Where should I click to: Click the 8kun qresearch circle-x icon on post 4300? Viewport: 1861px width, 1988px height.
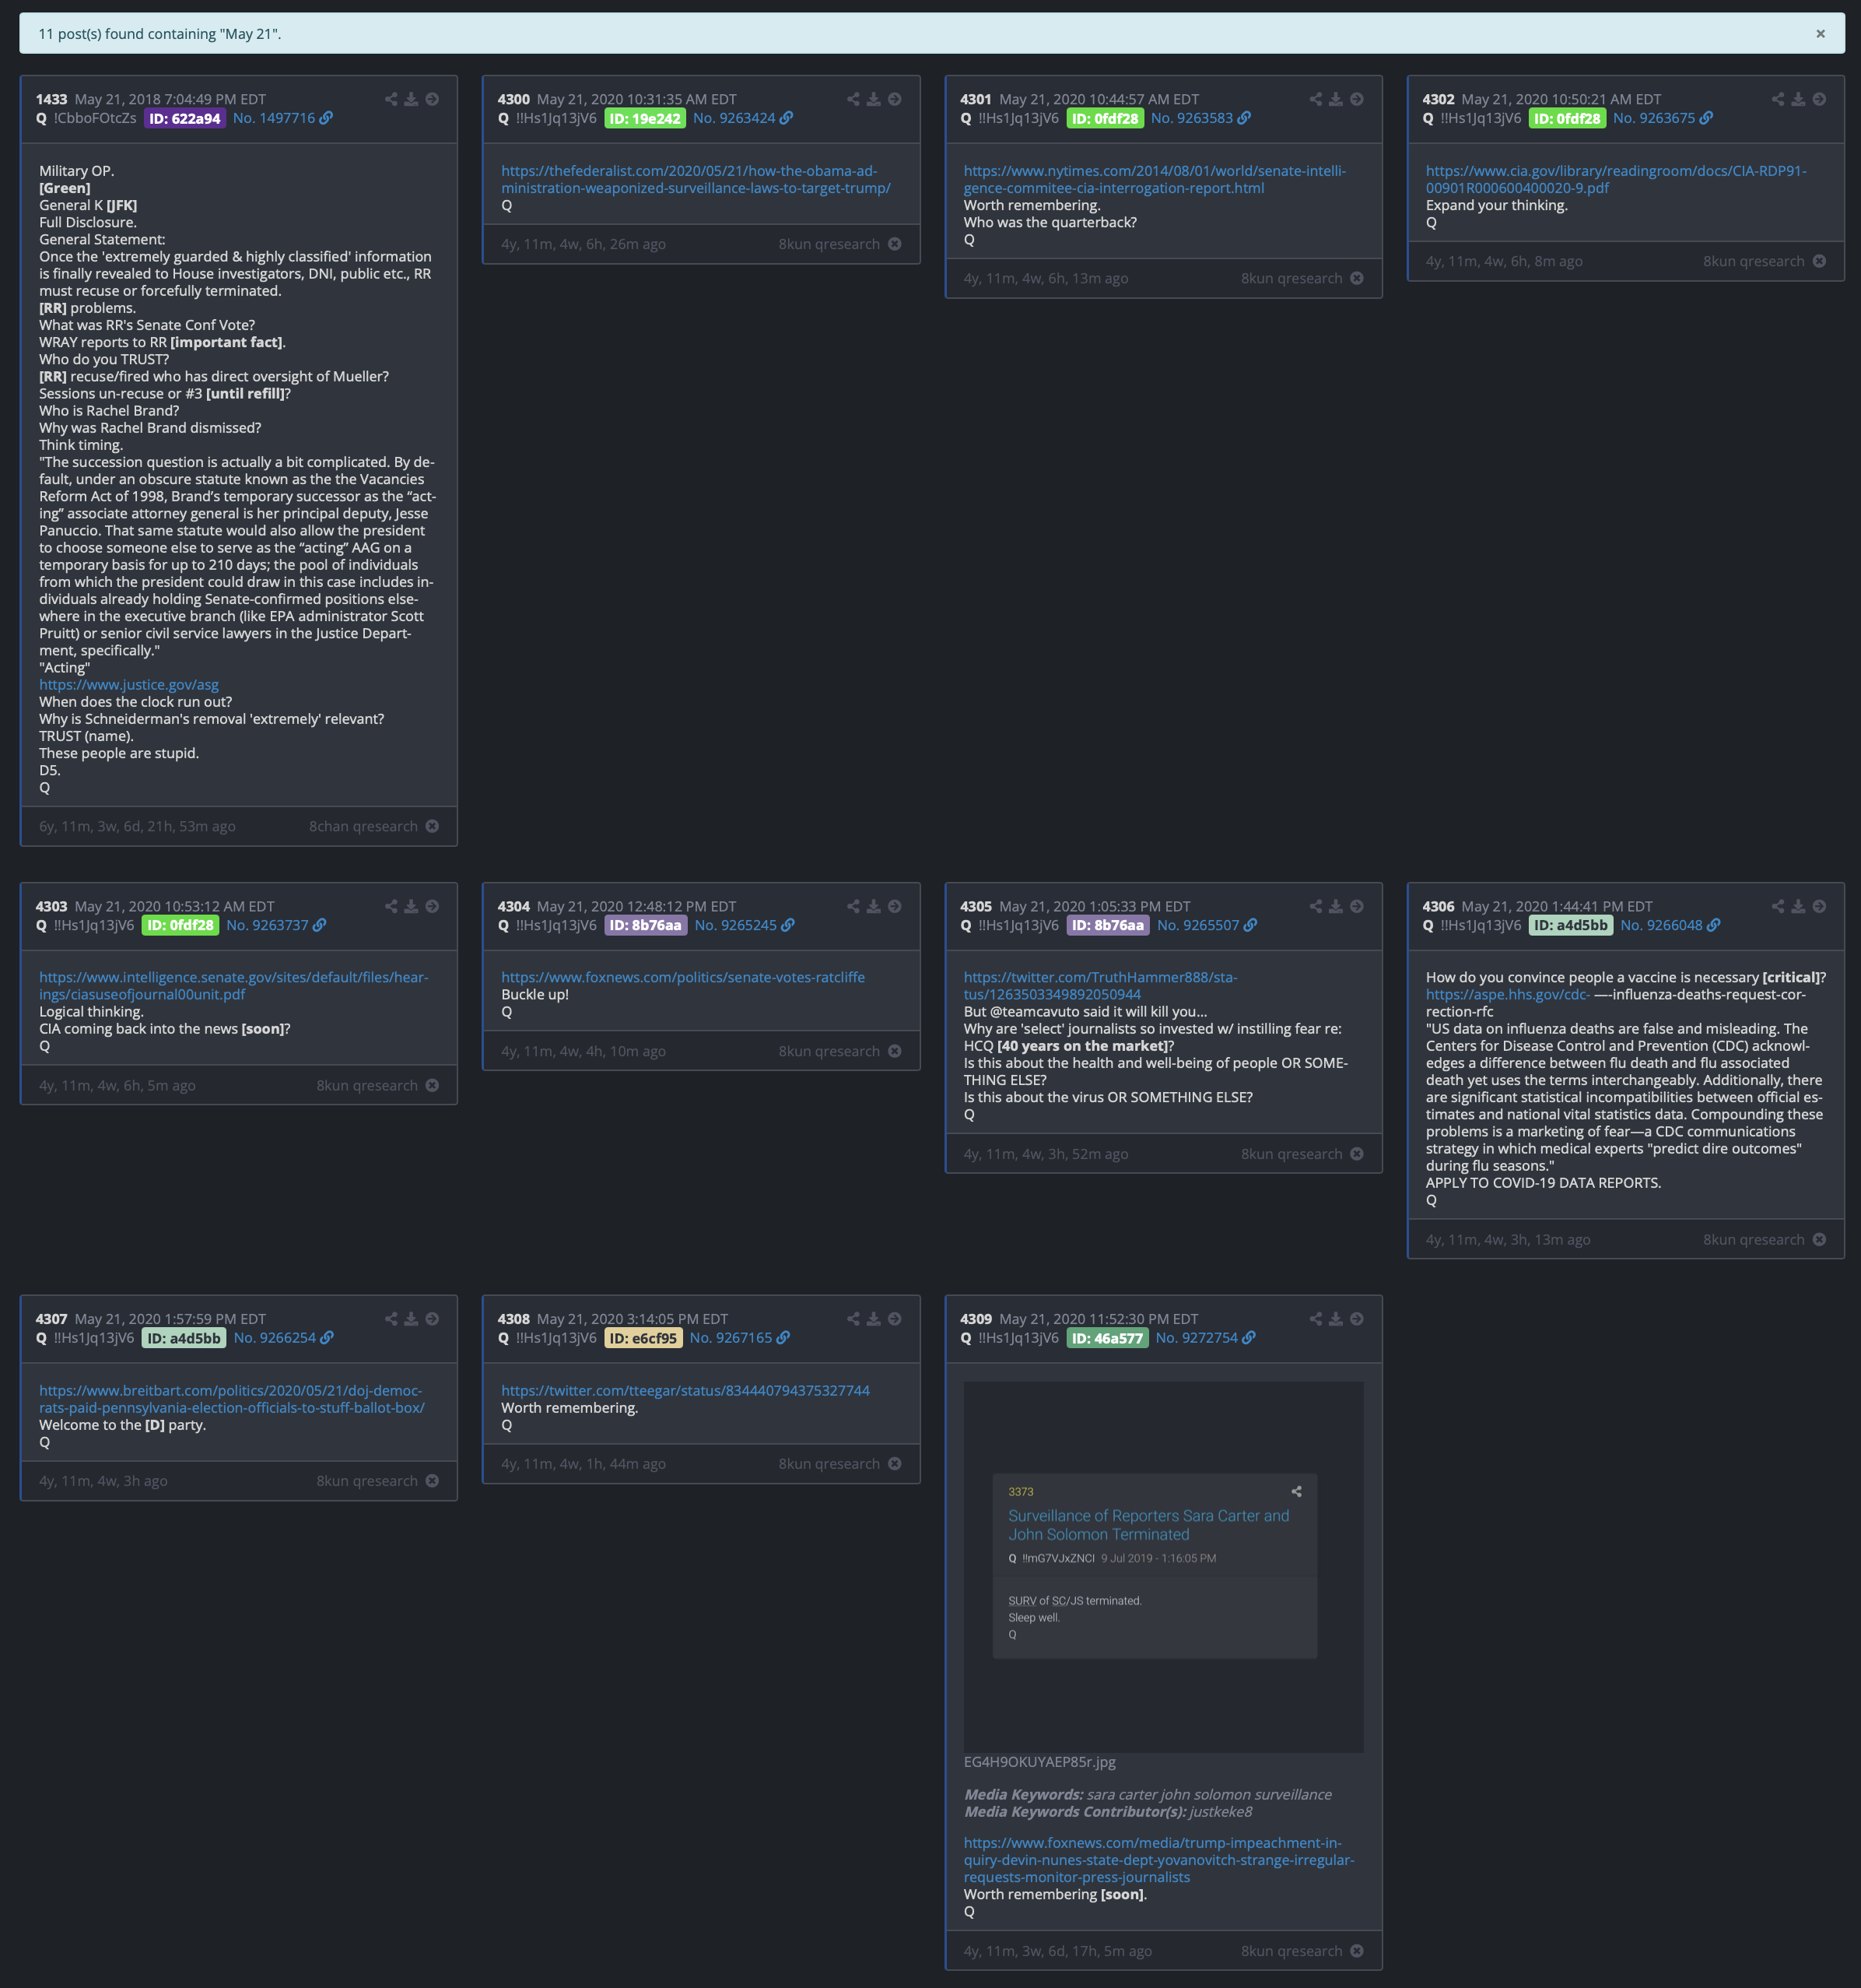pyautogui.click(x=895, y=244)
